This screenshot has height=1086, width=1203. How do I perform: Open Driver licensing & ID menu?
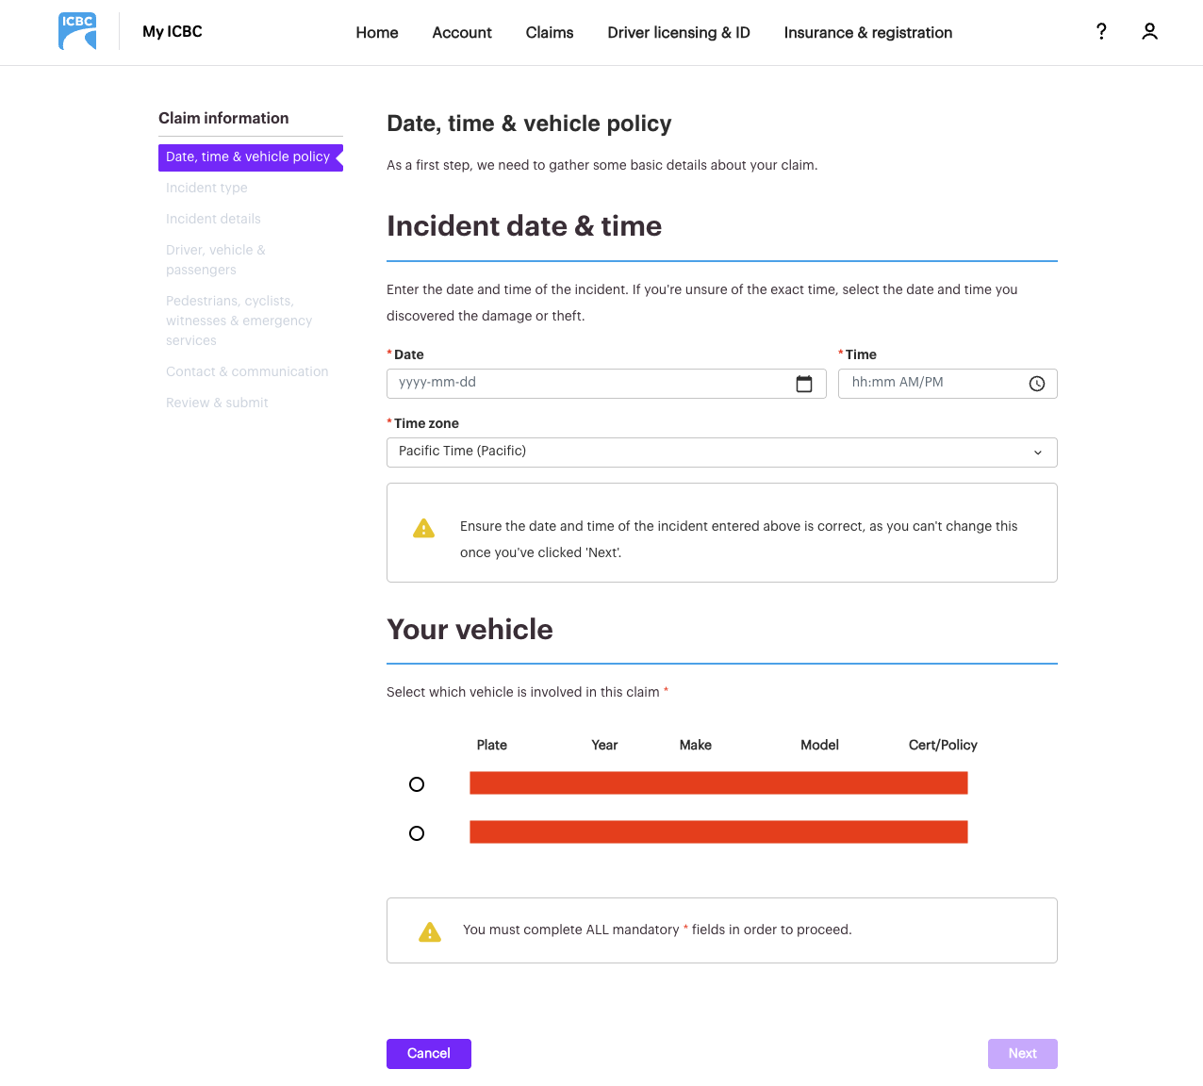[679, 33]
